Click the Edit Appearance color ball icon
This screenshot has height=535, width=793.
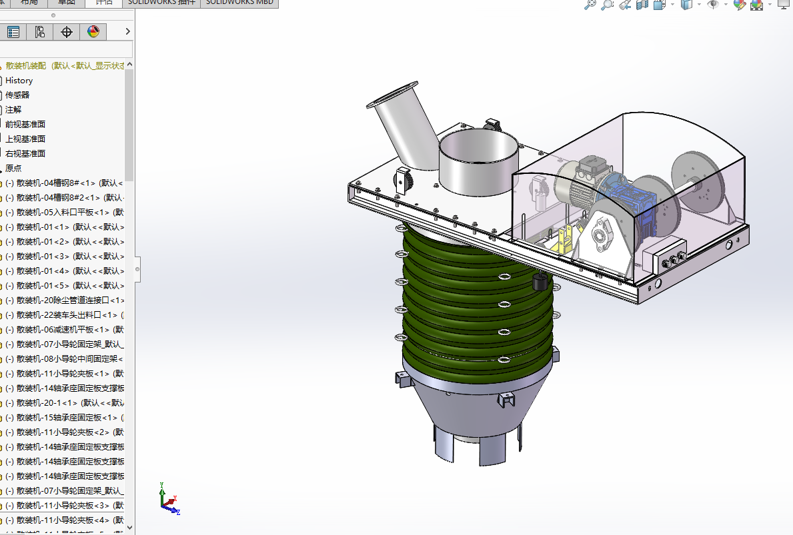coord(739,5)
